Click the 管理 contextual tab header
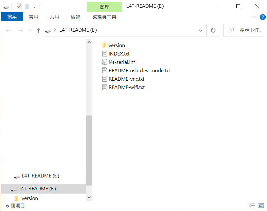This screenshot has height=211, width=267. point(104,7)
